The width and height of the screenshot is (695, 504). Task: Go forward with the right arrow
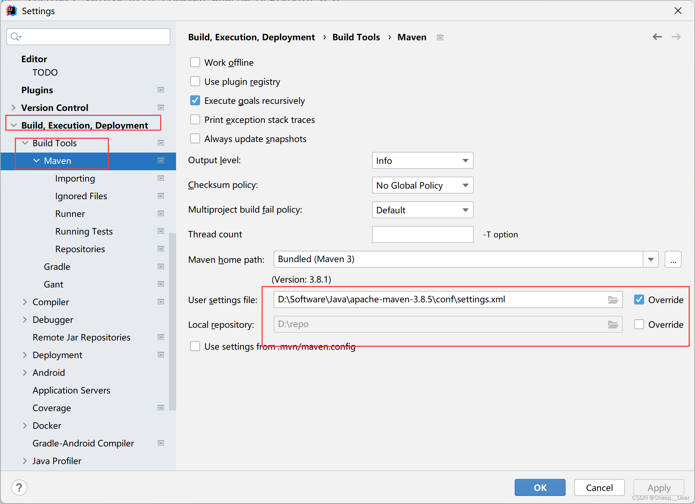pyautogui.click(x=676, y=37)
